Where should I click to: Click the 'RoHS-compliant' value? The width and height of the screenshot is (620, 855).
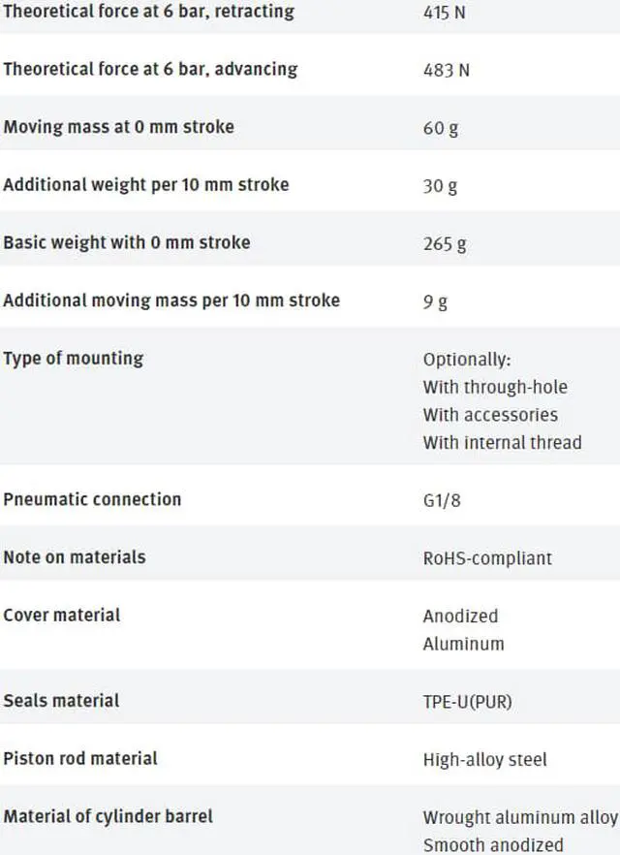(487, 557)
